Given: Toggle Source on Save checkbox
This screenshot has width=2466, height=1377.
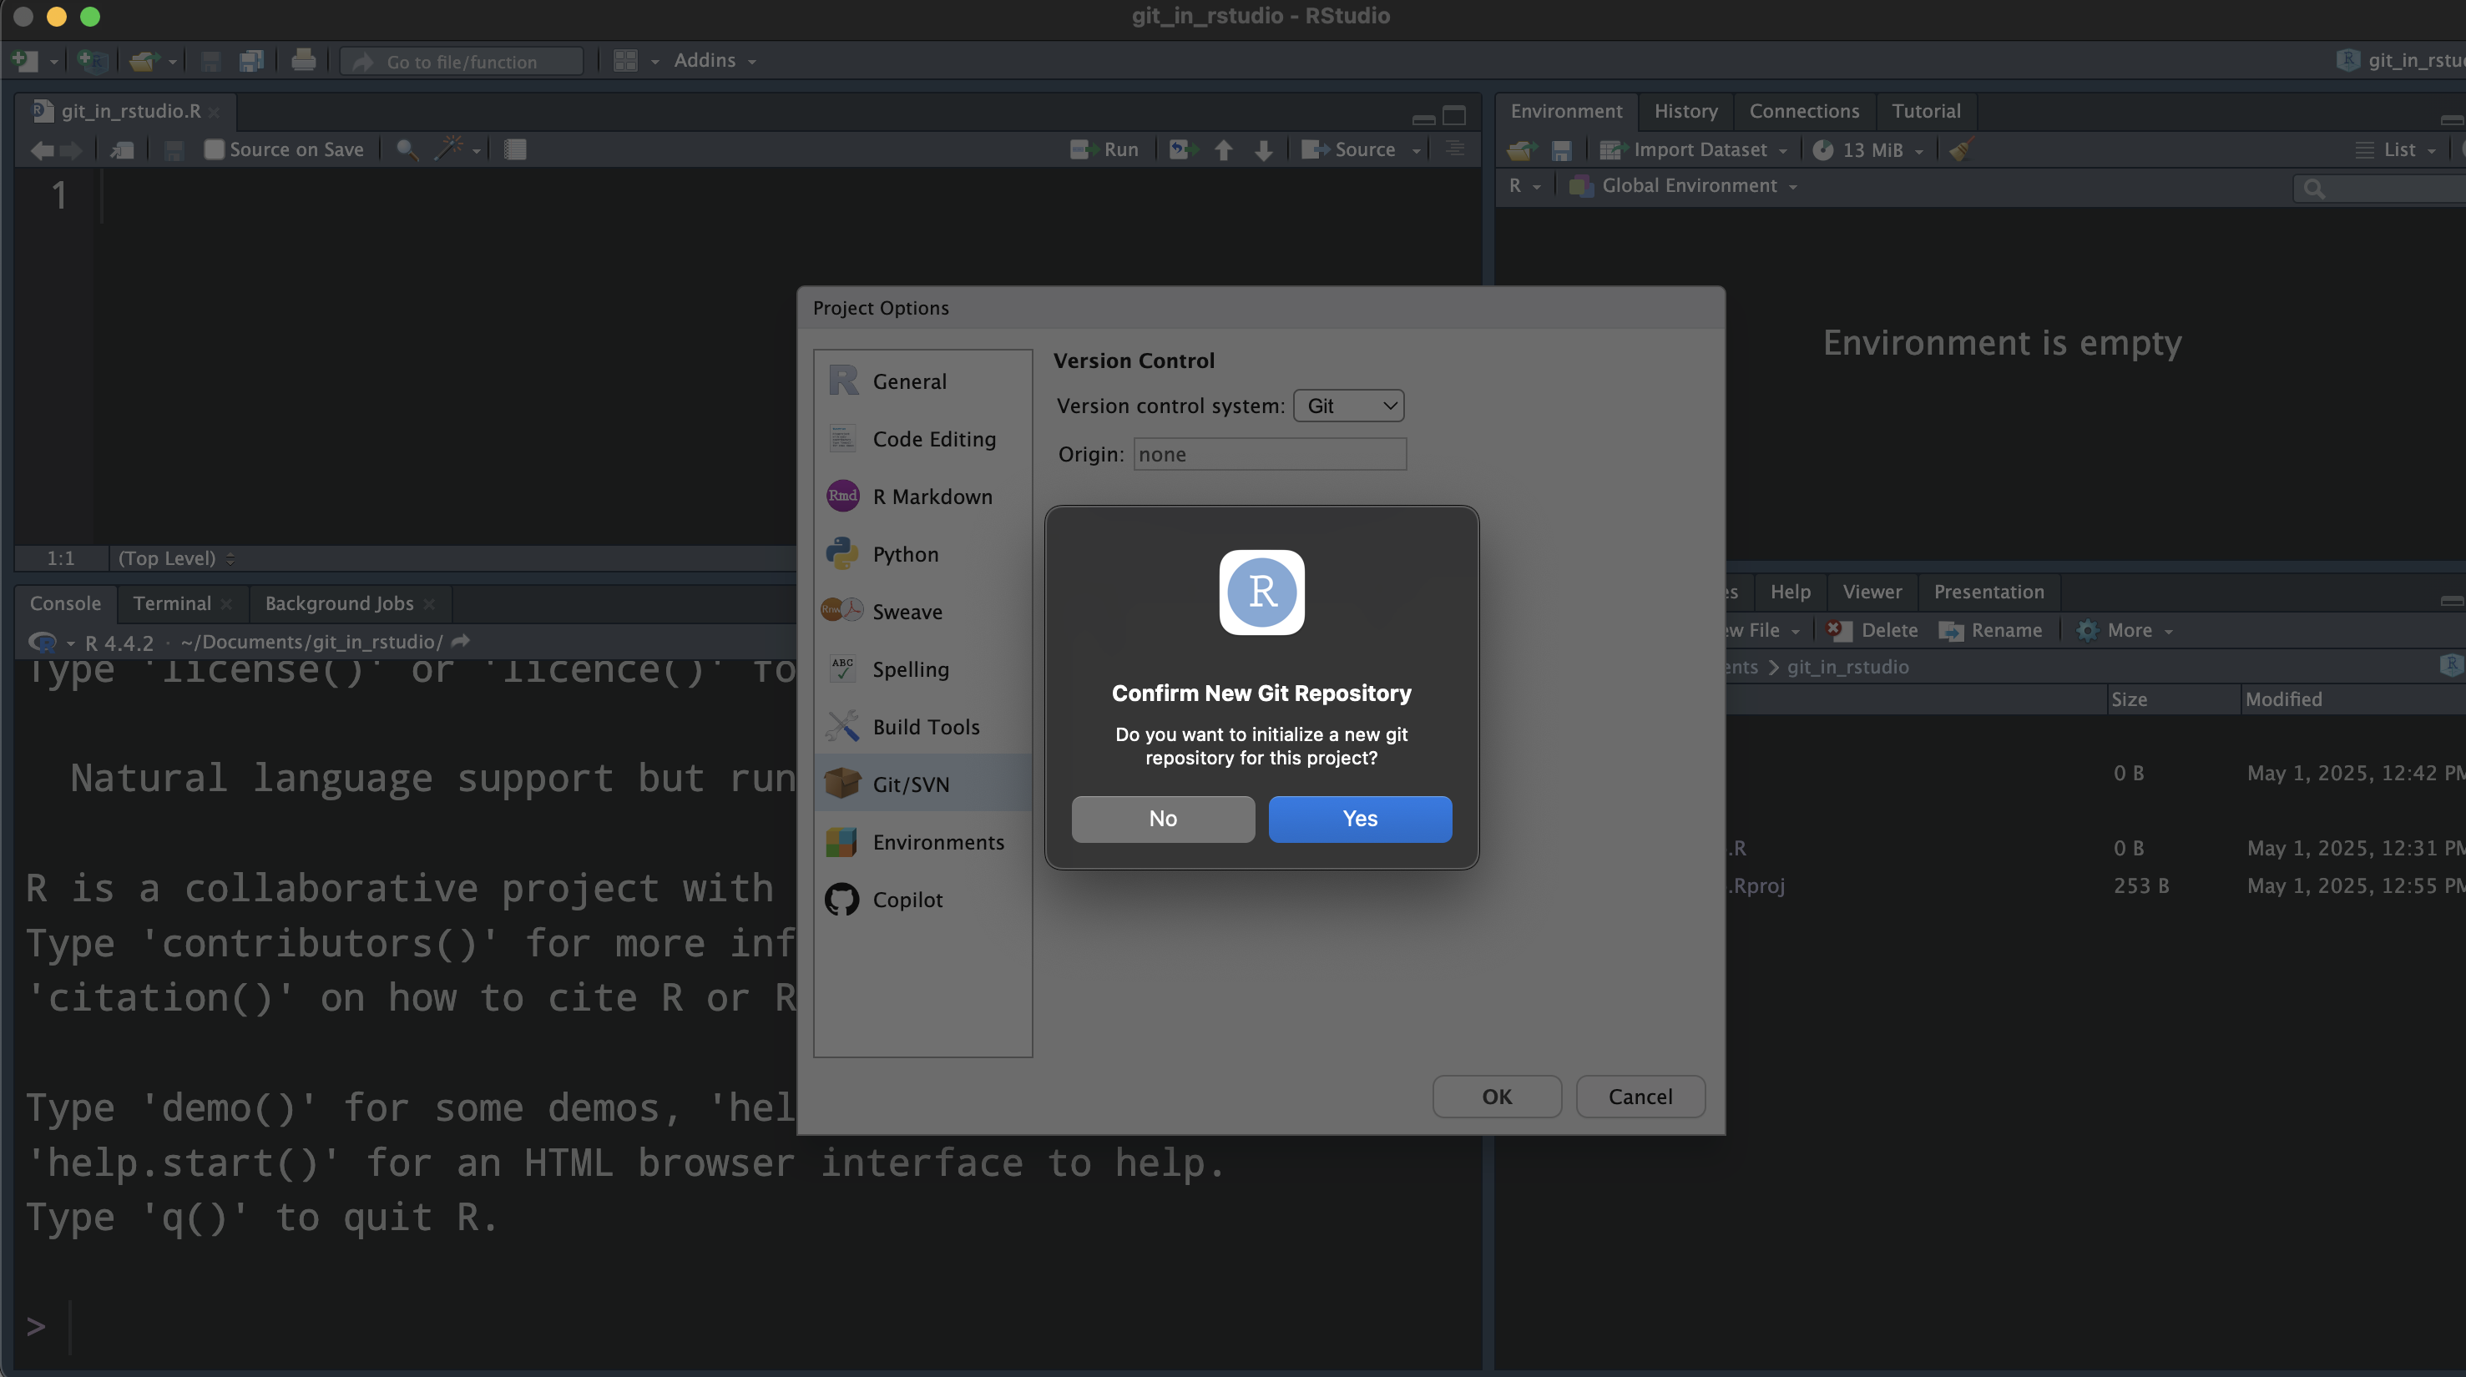Looking at the screenshot, I should (215, 149).
